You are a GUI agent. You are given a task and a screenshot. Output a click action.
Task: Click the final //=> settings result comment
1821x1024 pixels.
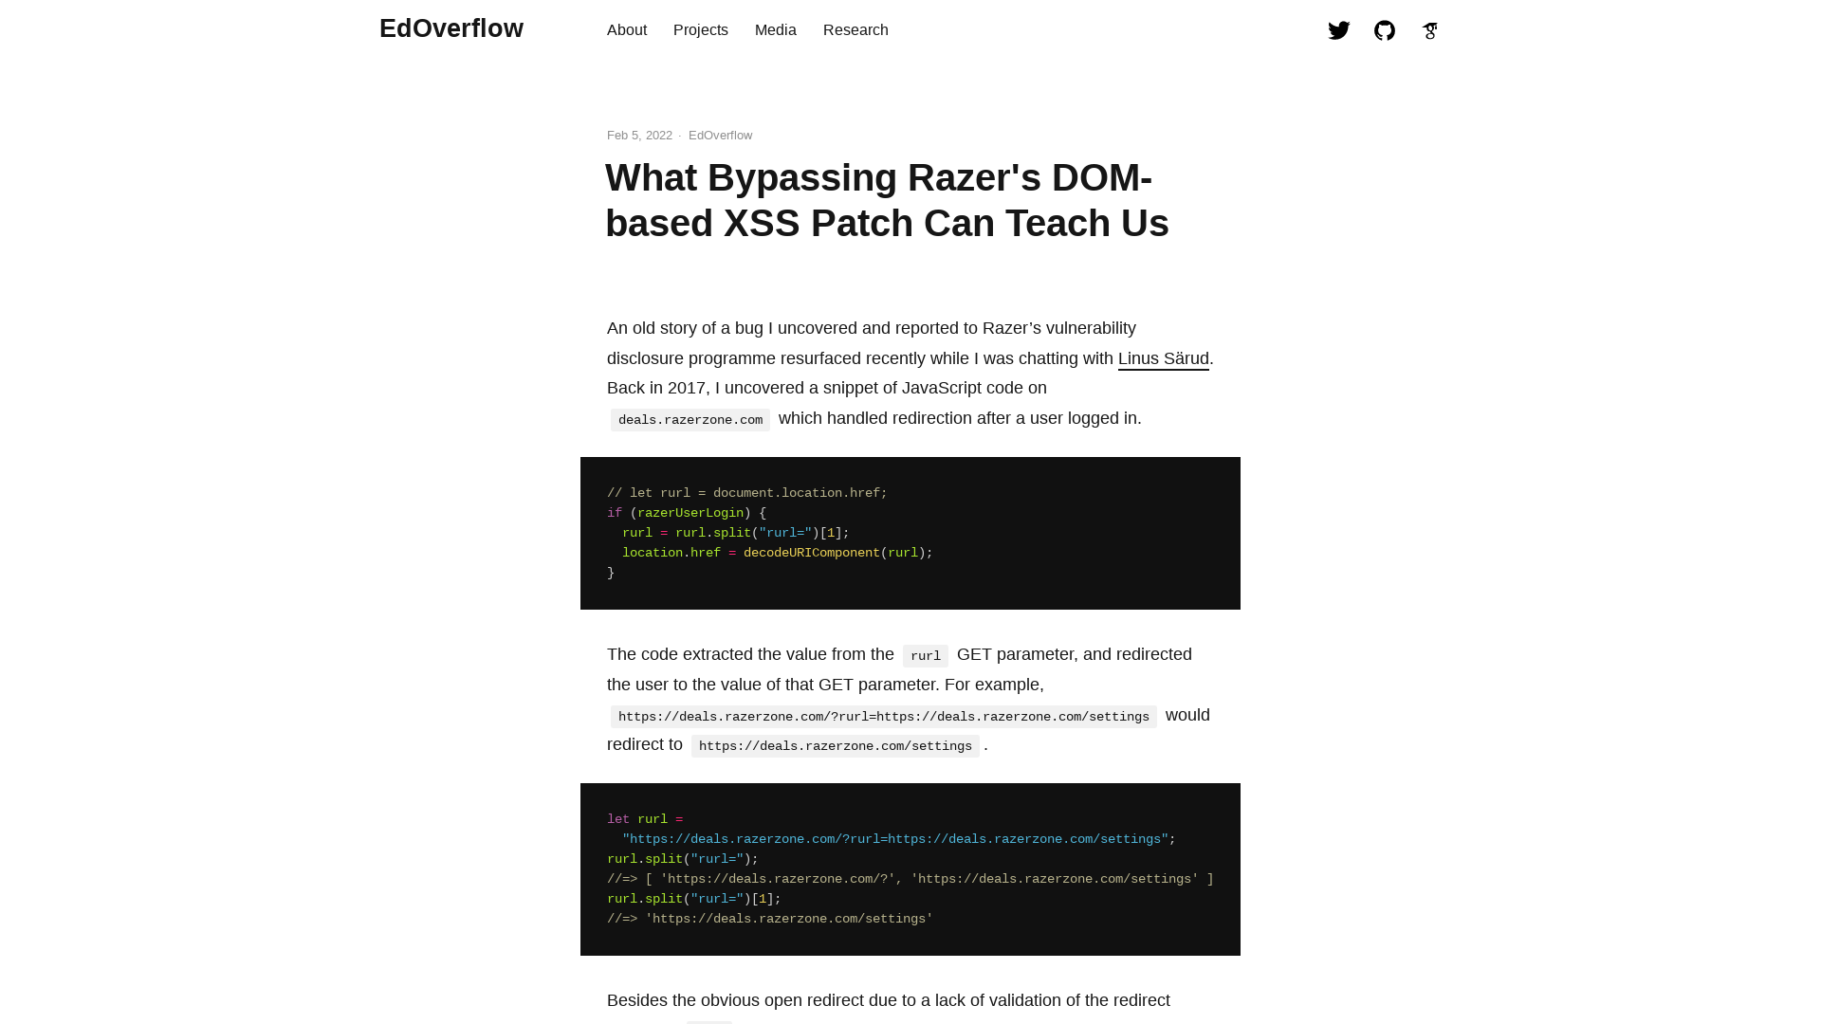tap(770, 919)
